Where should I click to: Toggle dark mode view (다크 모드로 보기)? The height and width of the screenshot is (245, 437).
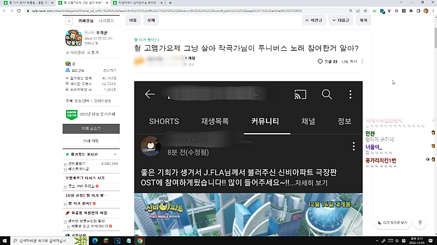click(392, 223)
